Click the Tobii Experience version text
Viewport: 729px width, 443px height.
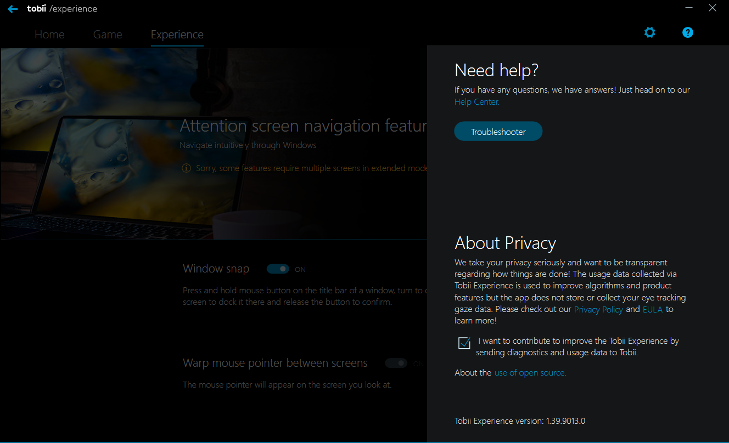520,421
